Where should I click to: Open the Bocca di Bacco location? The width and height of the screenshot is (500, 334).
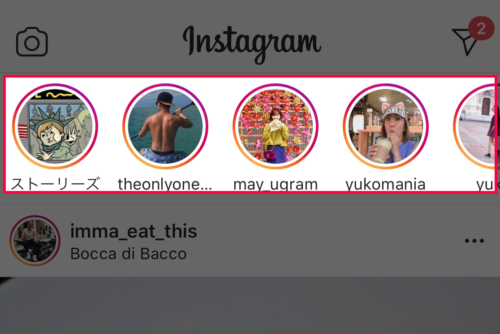tap(128, 254)
